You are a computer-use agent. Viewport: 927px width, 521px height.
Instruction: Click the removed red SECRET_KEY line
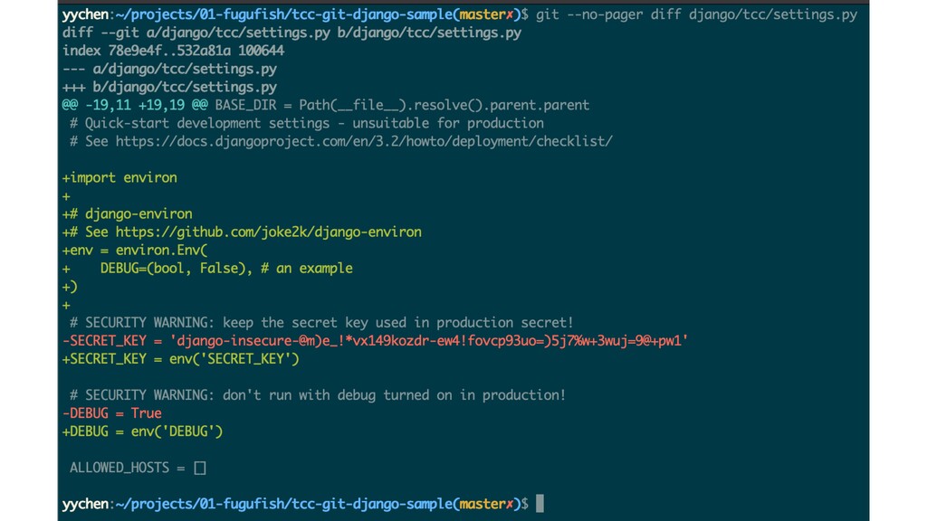click(375, 341)
